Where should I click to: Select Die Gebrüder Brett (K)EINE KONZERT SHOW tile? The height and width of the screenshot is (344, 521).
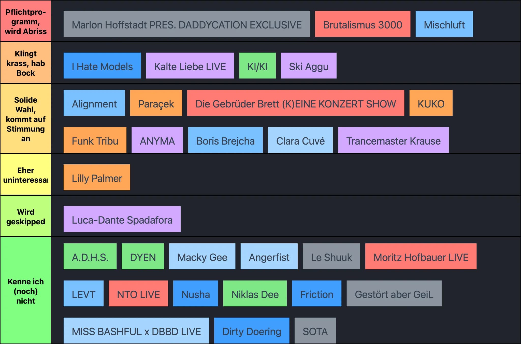[295, 103]
